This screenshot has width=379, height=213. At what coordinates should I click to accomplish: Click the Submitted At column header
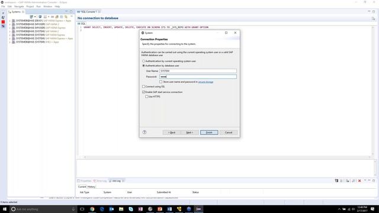163,192
